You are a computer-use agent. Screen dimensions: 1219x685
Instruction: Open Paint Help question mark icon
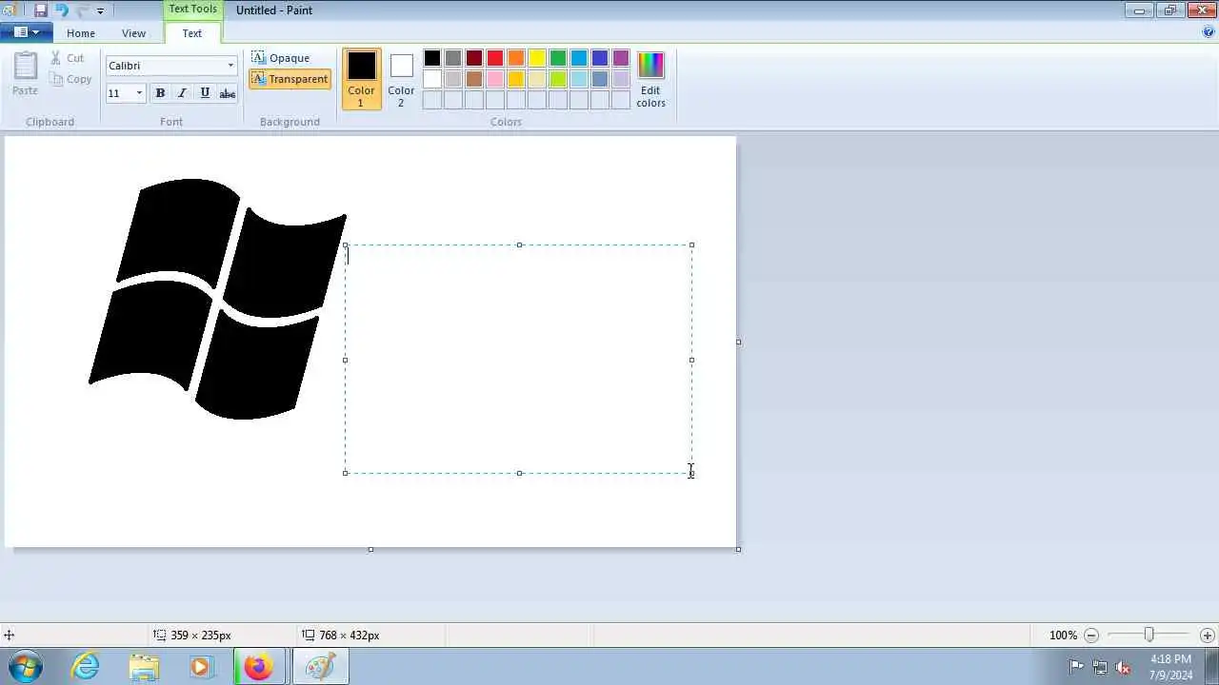(1209, 31)
